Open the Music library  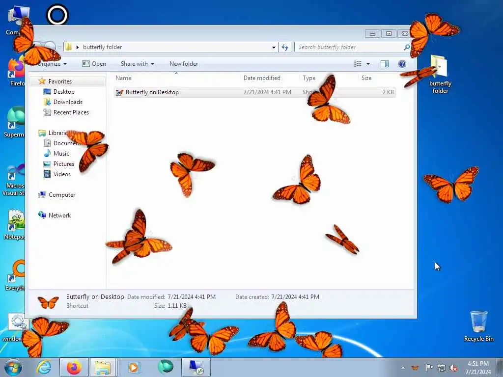coord(61,154)
